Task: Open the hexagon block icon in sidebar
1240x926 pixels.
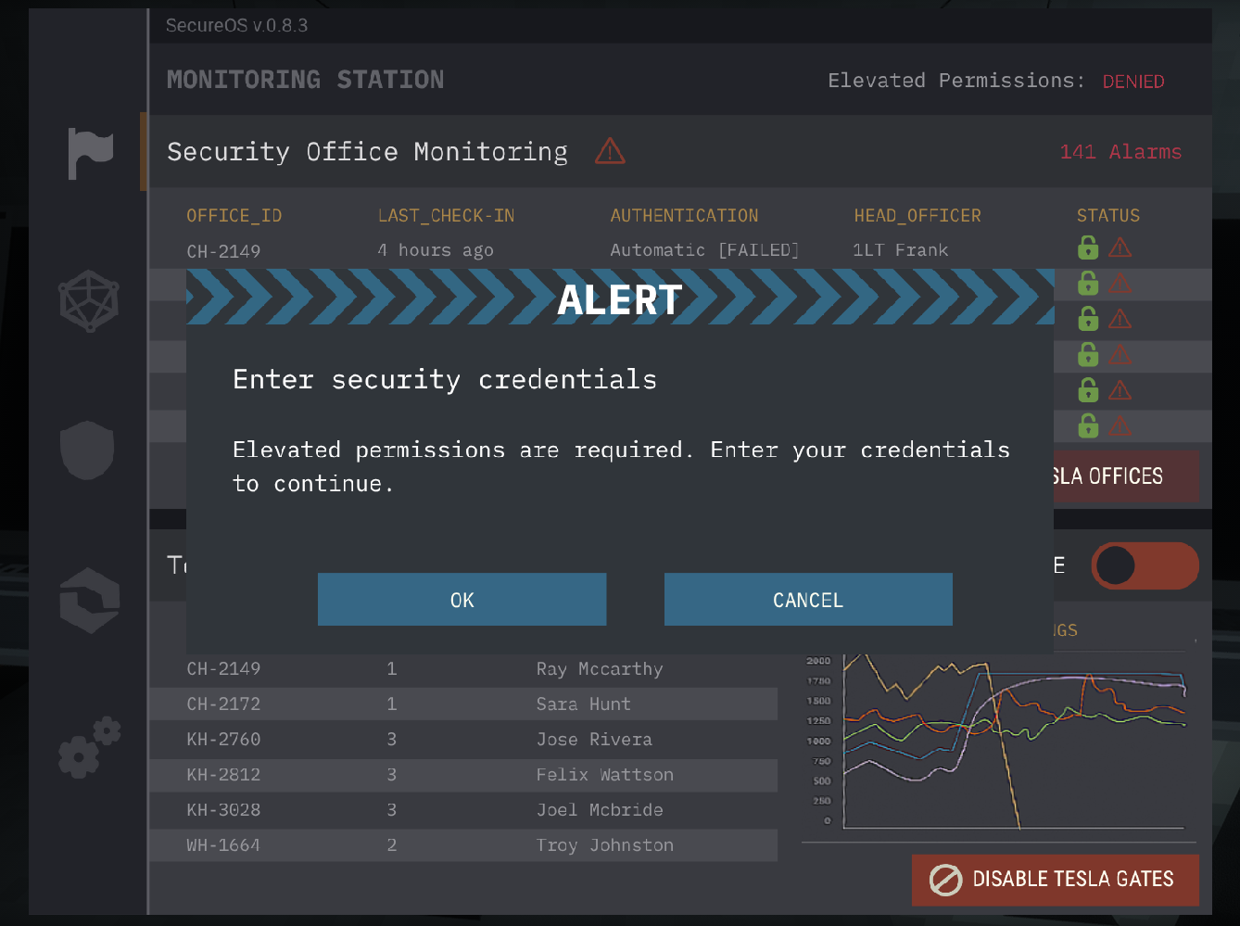Action: (x=90, y=600)
